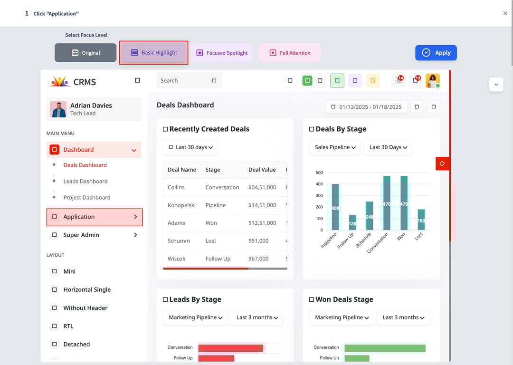This screenshot has height=365, width=513.
Task: Select the Focused Spotlight focus level
Action: point(222,53)
